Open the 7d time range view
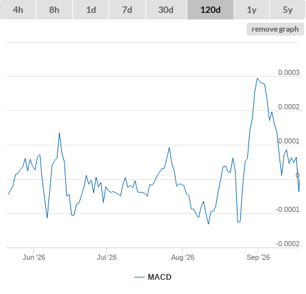Screen dimensions: 306x294 click(x=127, y=10)
